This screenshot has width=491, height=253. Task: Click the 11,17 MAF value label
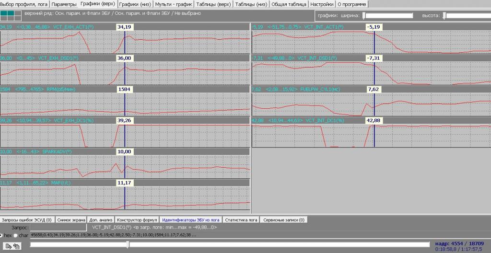pos(125,183)
